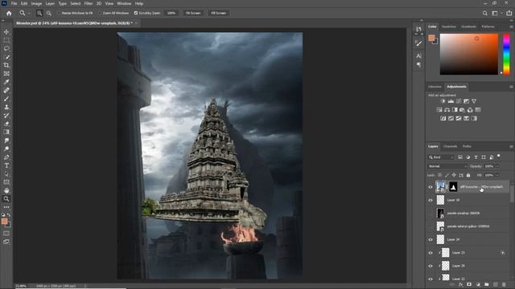The image size is (515, 289).
Task: Open the Filter menu
Action: tap(88, 3)
